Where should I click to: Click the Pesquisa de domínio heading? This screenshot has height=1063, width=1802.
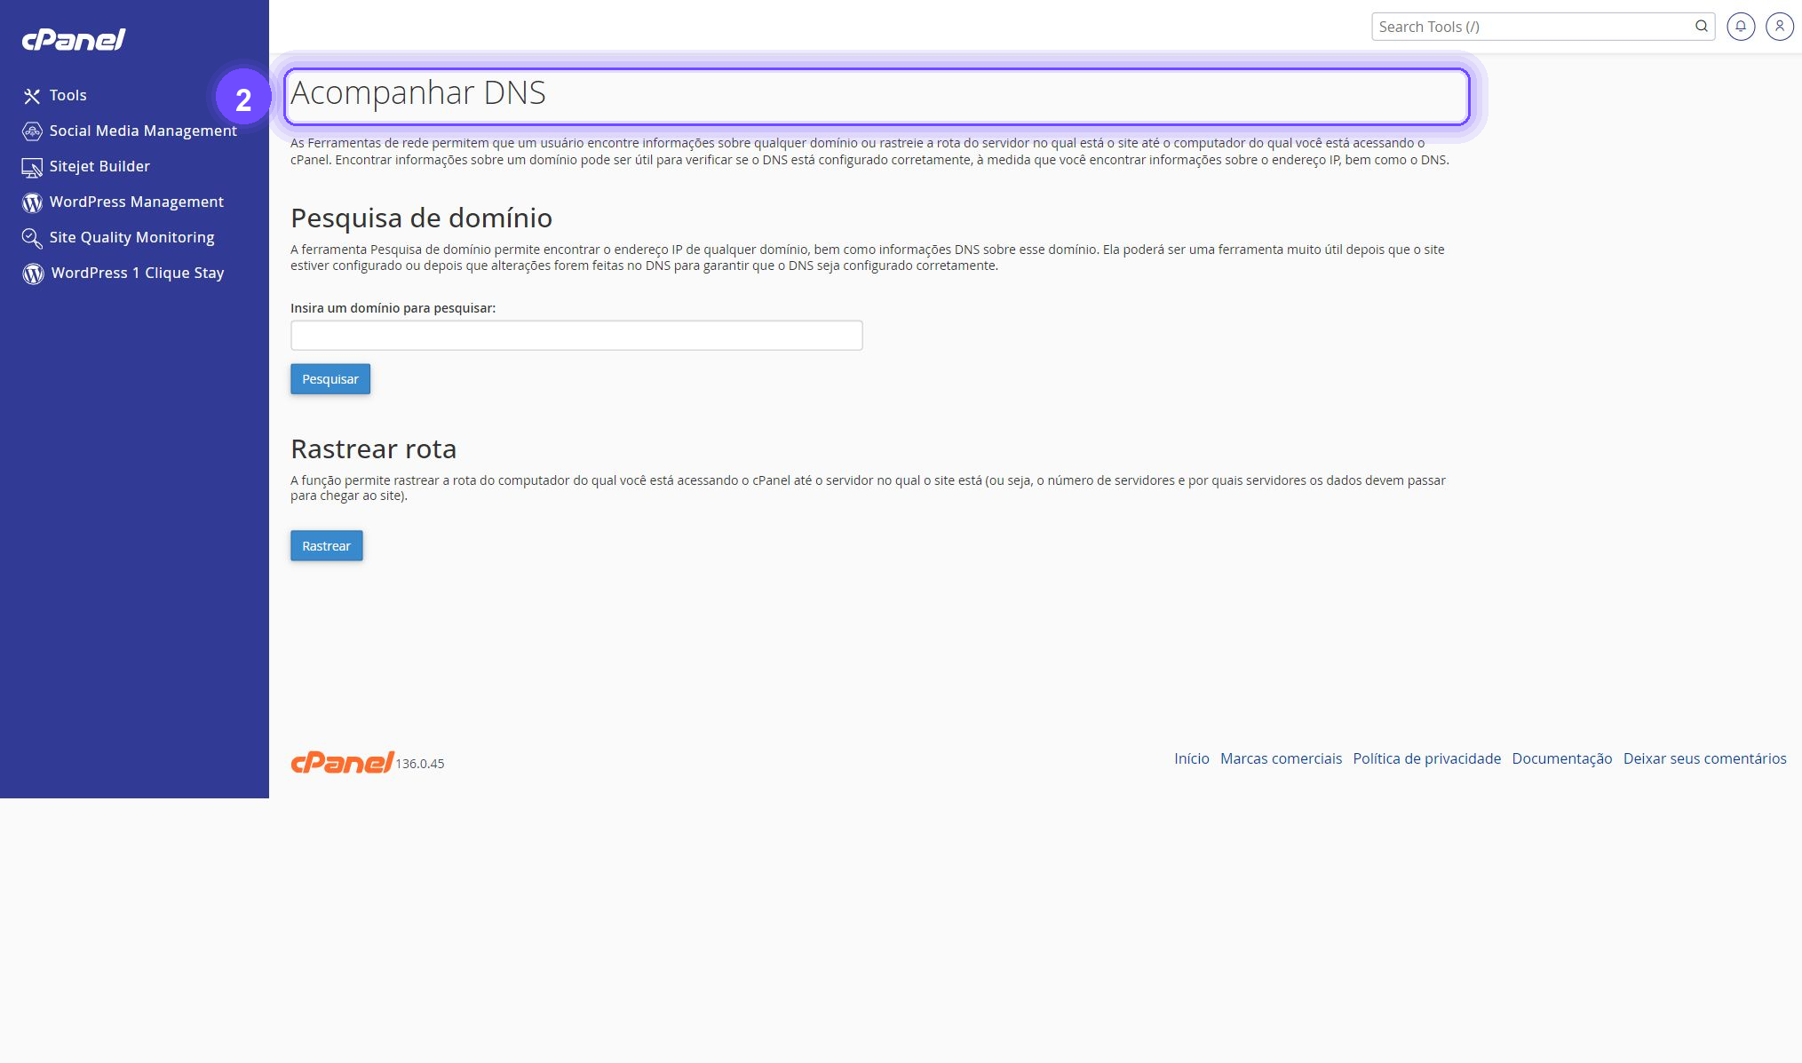(422, 218)
